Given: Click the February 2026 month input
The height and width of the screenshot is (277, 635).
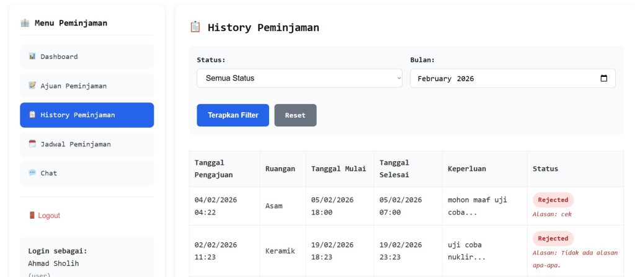Looking at the screenshot, I should (x=502, y=79).
